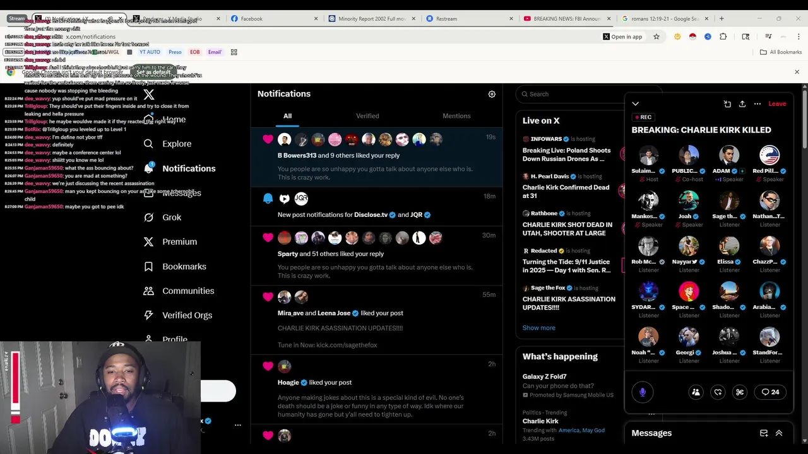Click the kick.com/sagethefox link text
Image resolution: width=808 pixels, height=454 pixels.
346,345
